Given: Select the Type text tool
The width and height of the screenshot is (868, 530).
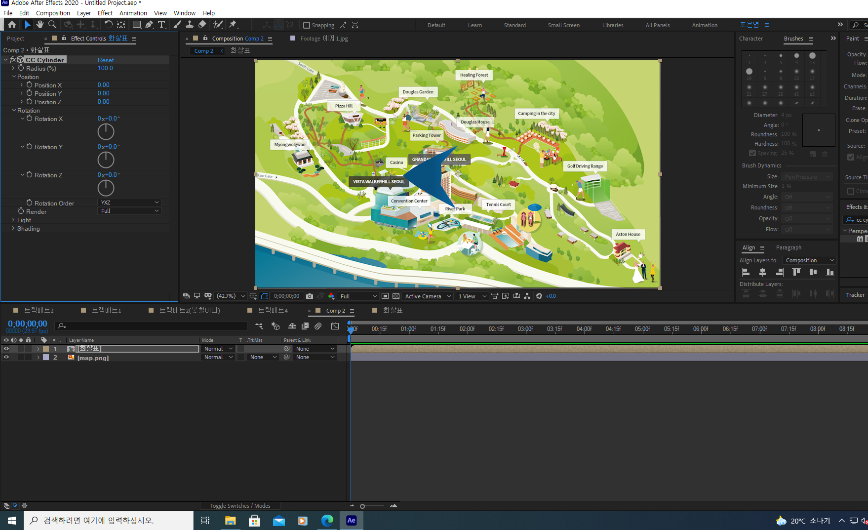Looking at the screenshot, I should [161, 25].
